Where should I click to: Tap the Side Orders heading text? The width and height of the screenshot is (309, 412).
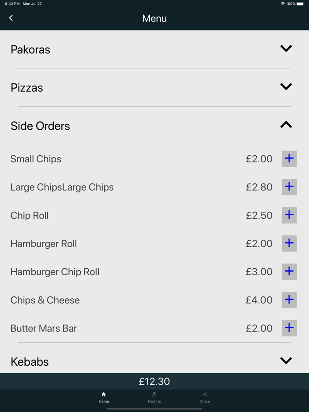[x=40, y=126]
